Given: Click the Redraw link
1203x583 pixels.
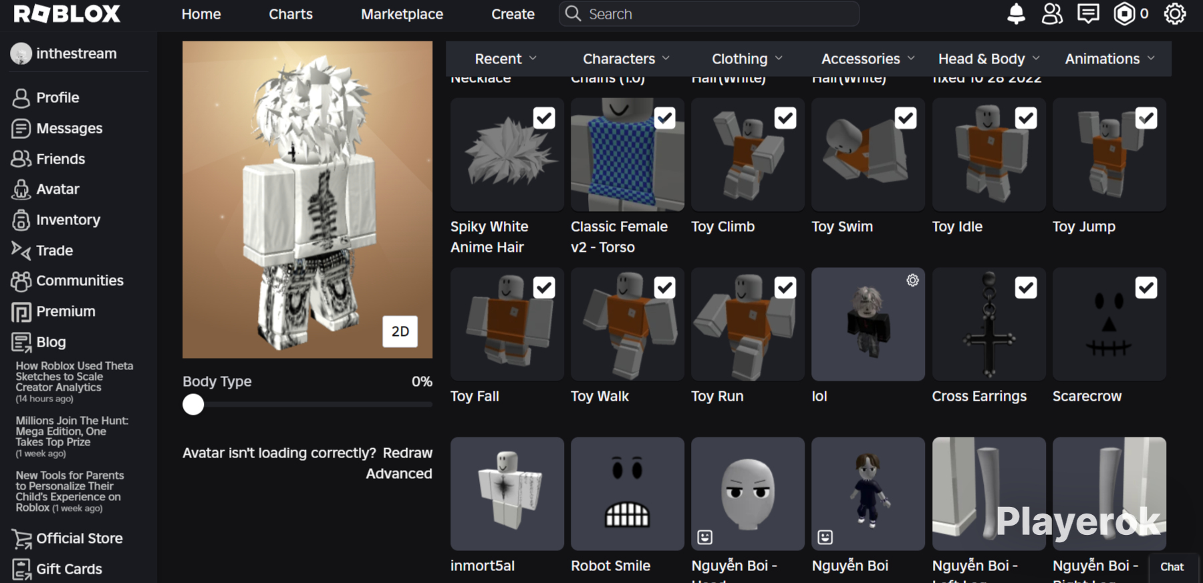Looking at the screenshot, I should 408,453.
